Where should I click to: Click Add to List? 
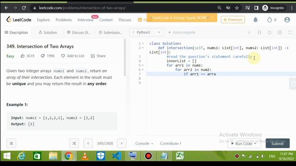click(73, 56)
